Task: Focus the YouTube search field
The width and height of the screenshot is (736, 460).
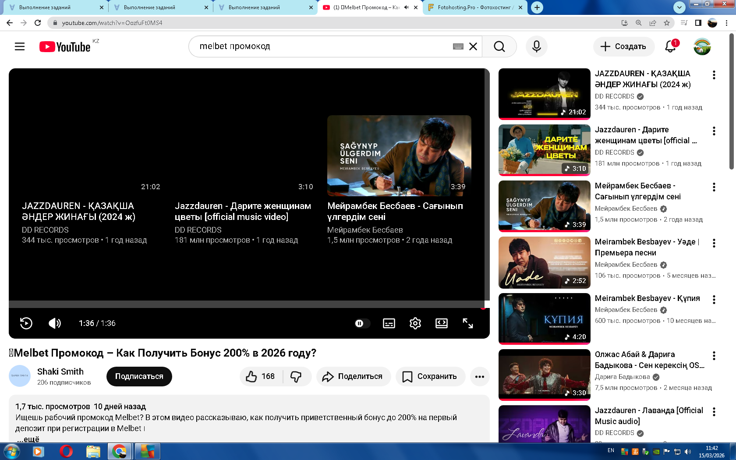Action: [x=324, y=46]
